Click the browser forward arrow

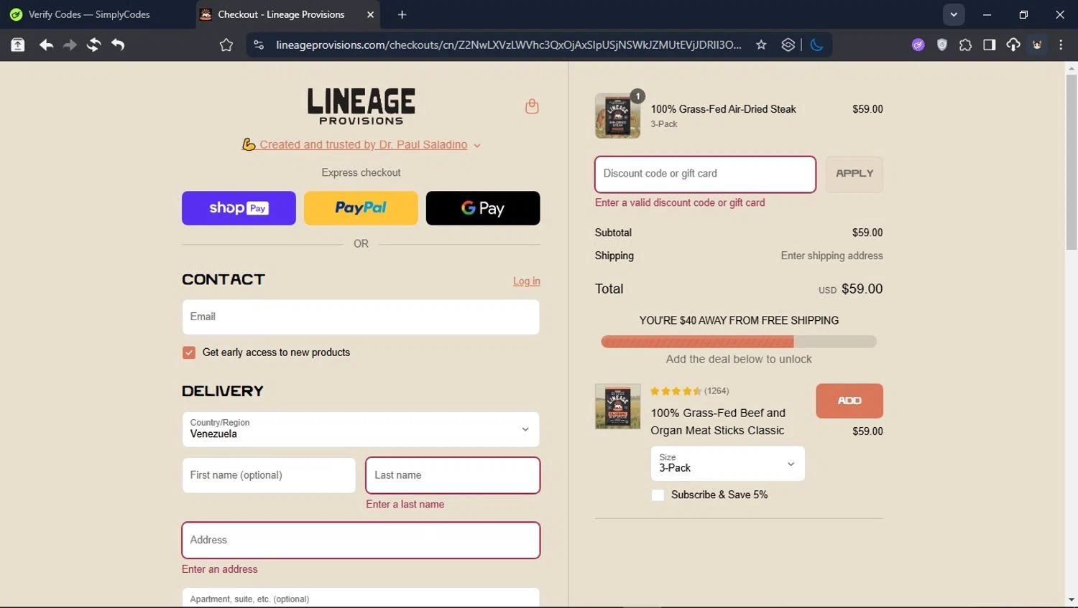[x=70, y=45]
